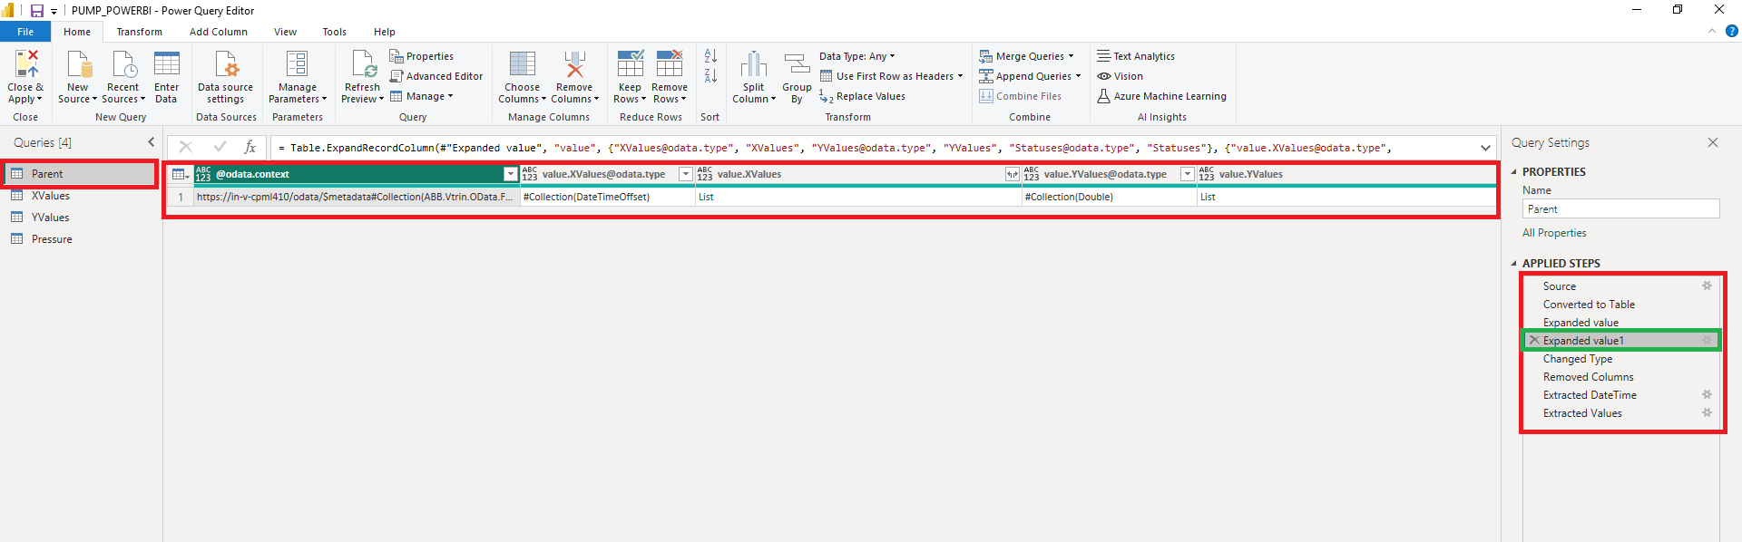Collapse the PROPERTIES section
1742x542 pixels.
coord(1513,171)
